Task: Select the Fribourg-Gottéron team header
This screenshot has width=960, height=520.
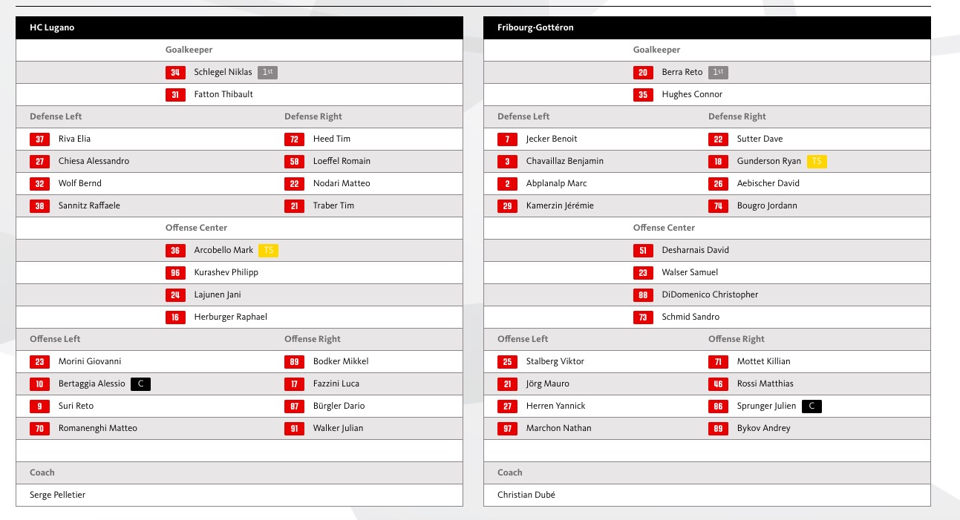Action: point(707,27)
